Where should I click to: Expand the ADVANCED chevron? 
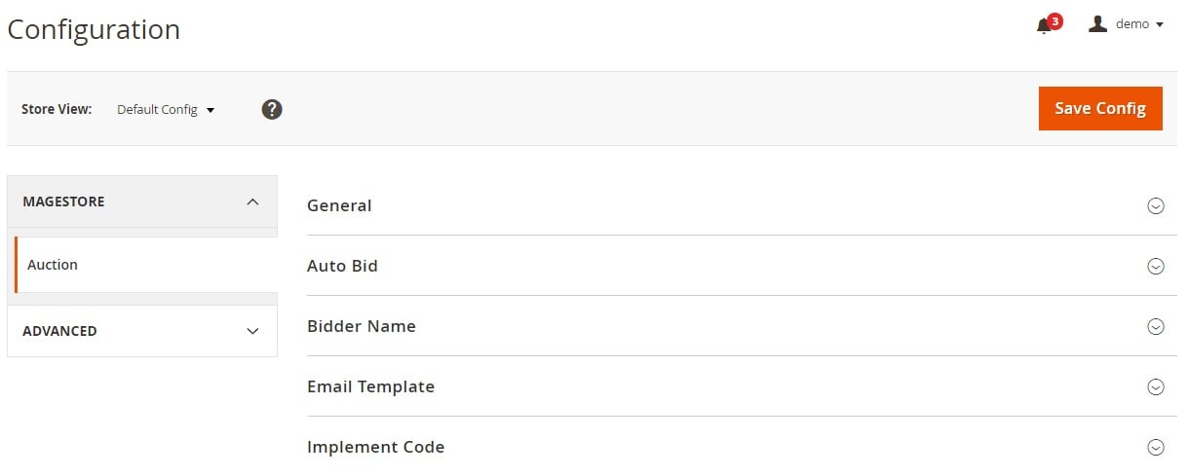(x=252, y=331)
